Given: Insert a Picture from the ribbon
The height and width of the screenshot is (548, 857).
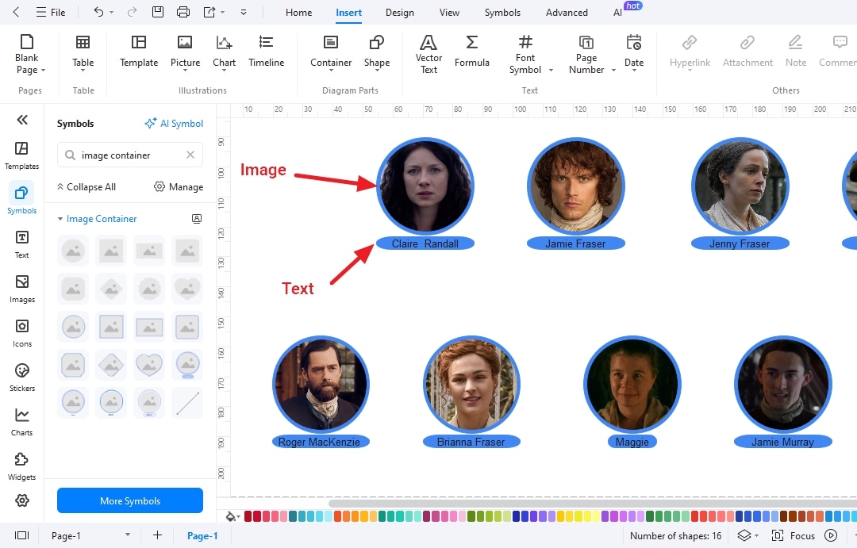Looking at the screenshot, I should click(185, 53).
